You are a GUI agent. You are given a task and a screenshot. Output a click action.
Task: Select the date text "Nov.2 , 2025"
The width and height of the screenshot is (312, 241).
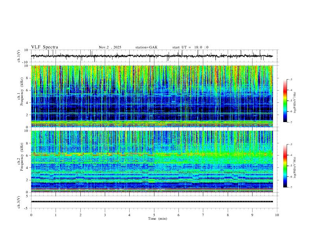[110, 47]
